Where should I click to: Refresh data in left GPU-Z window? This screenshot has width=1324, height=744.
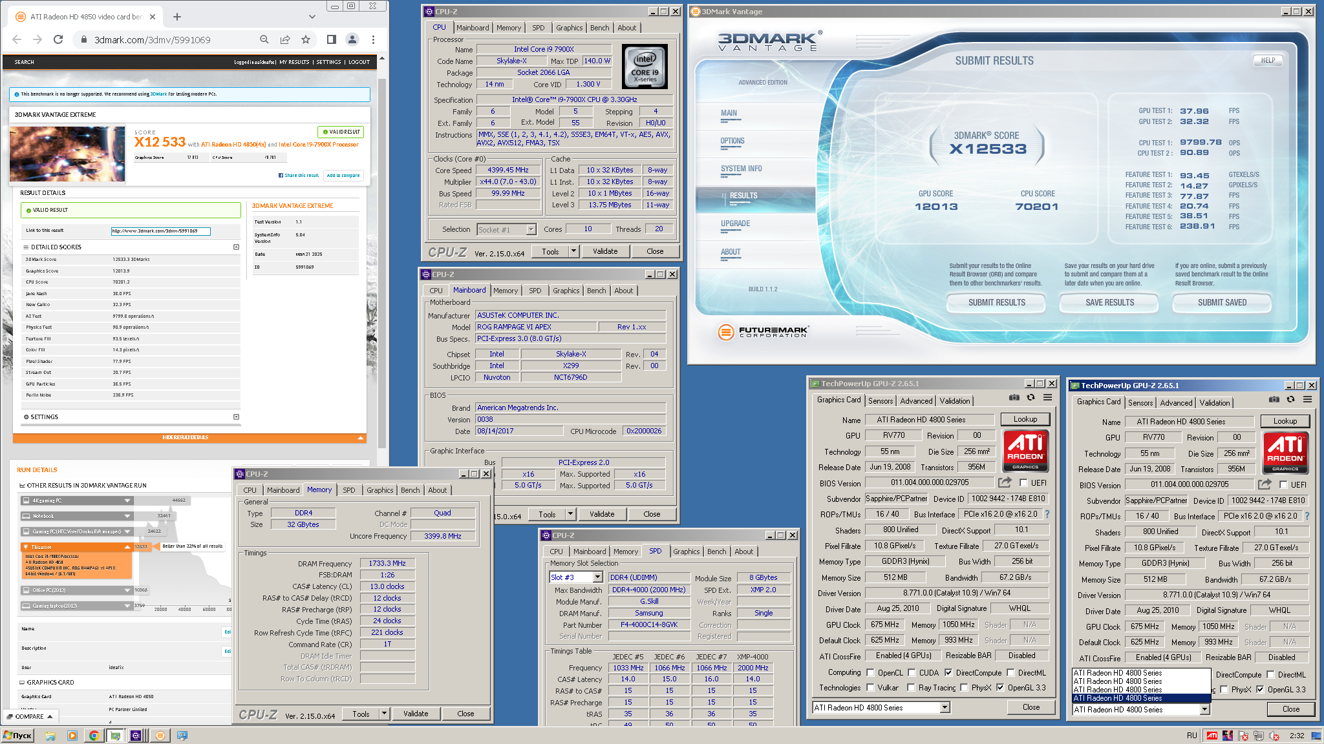[x=1030, y=398]
